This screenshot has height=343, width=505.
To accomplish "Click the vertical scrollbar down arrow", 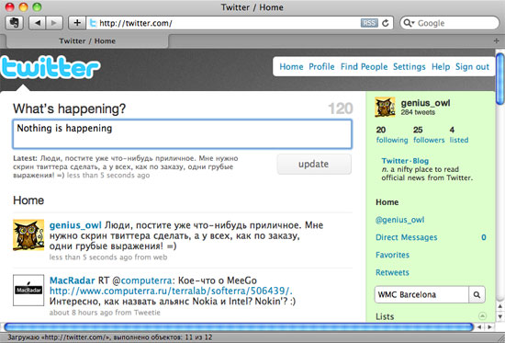I will (x=499, y=316).
